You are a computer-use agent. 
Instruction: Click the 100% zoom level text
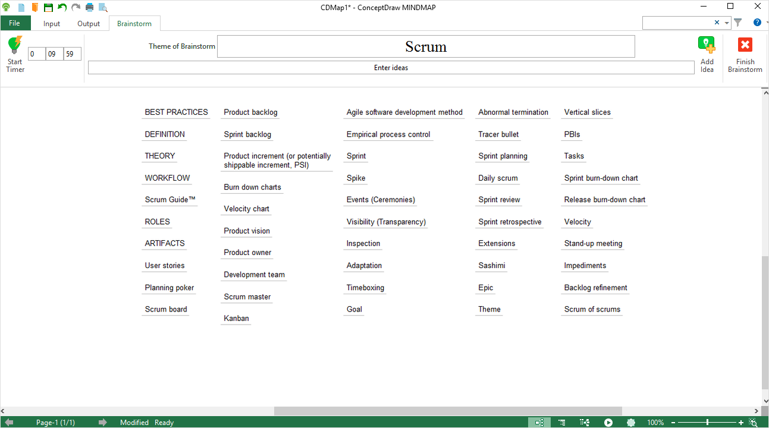tap(655, 423)
